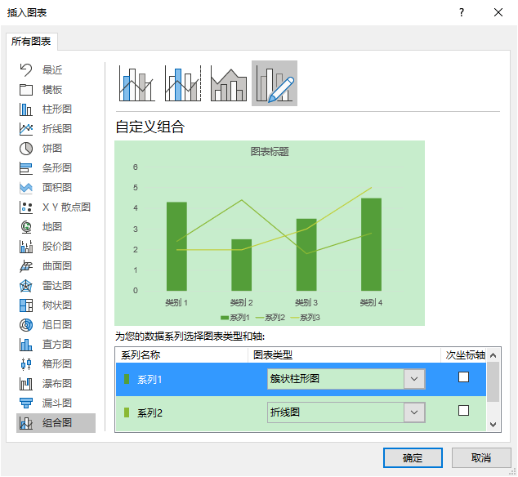
Task: Choose 漏斗图 funnel chart category
Action: click(56, 403)
